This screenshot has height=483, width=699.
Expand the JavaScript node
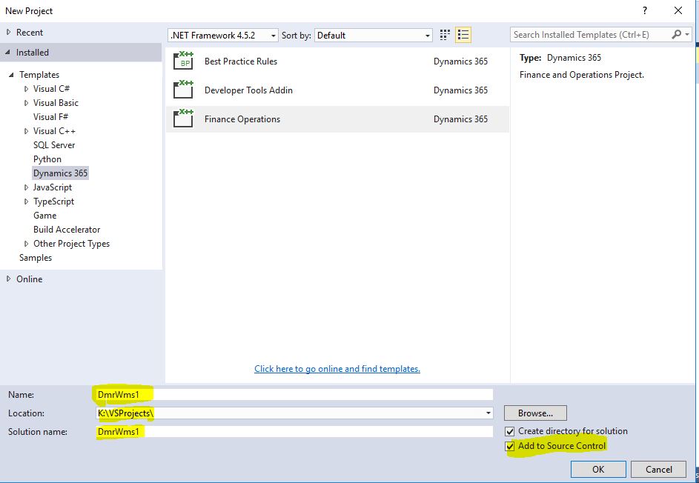(x=26, y=187)
